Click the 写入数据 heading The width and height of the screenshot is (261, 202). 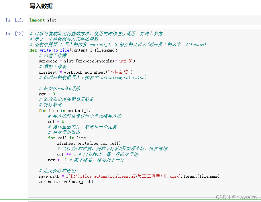(41, 6)
